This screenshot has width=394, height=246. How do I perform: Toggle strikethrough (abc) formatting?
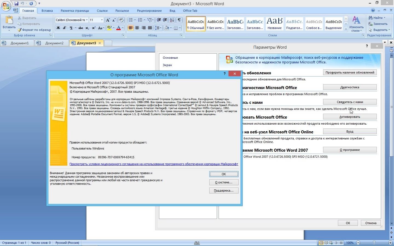pos(80,28)
